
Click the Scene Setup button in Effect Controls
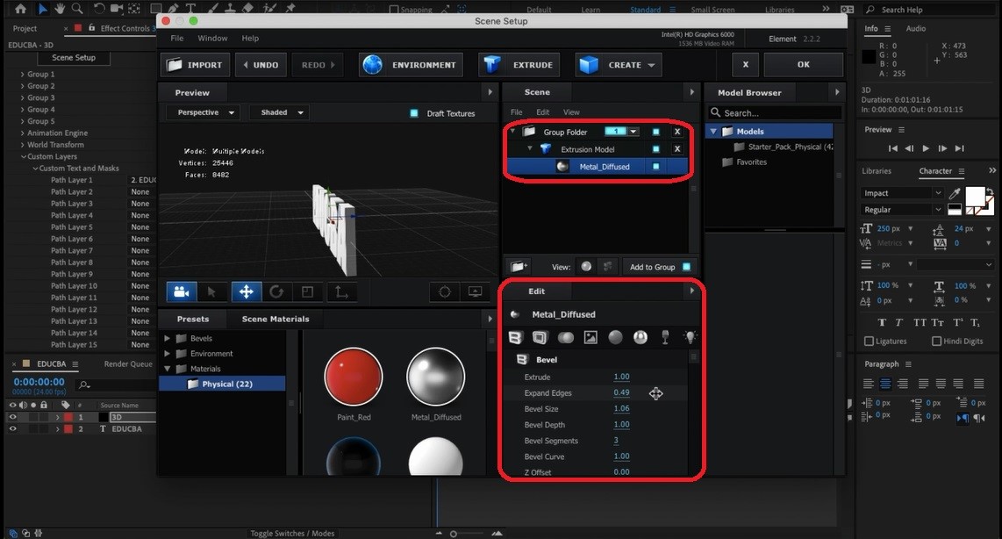click(74, 58)
